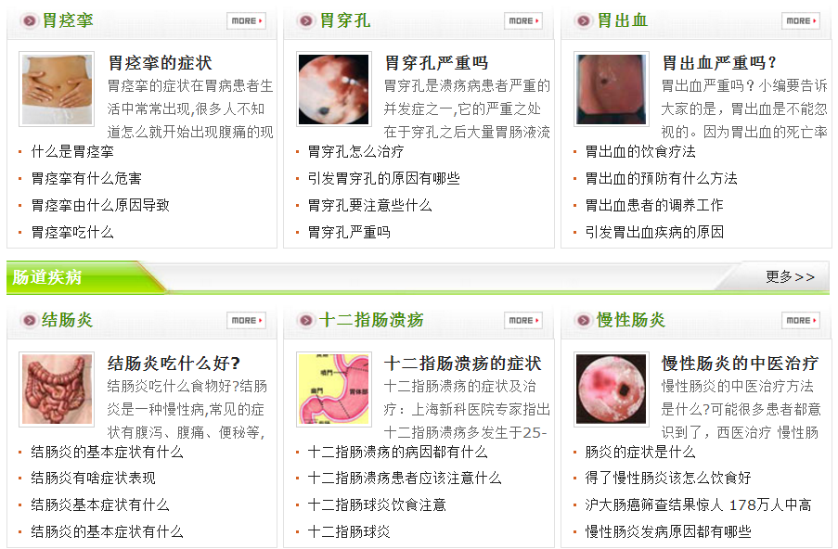Open link 十二指肠球炎饮食注意

pos(377,504)
